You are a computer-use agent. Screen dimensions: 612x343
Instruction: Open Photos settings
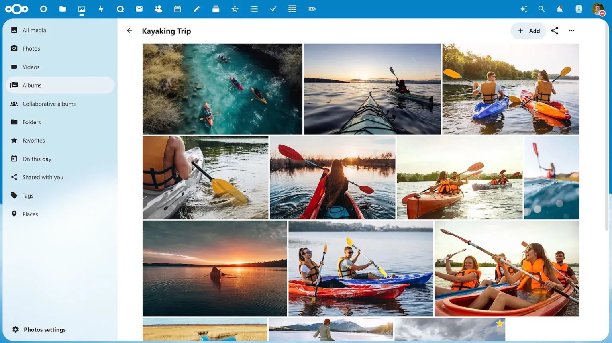(x=44, y=329)
